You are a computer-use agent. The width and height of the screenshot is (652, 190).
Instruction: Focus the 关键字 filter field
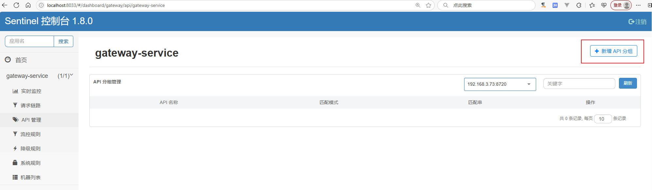coord(579,84)
